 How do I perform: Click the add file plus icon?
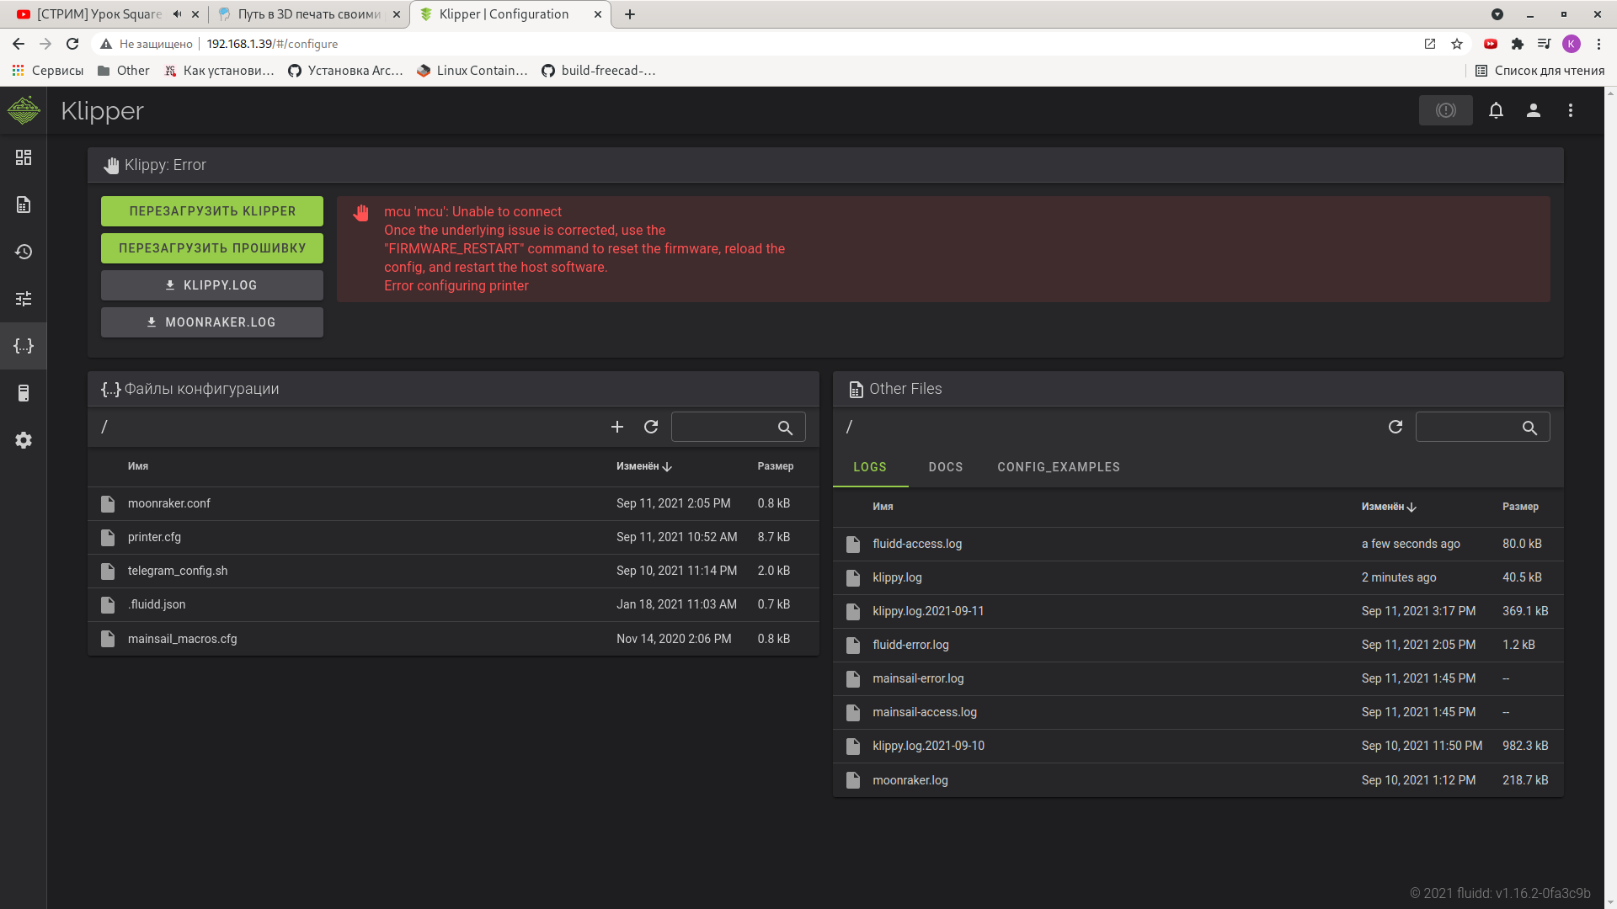pyautogui.click(x=617, y=427)
